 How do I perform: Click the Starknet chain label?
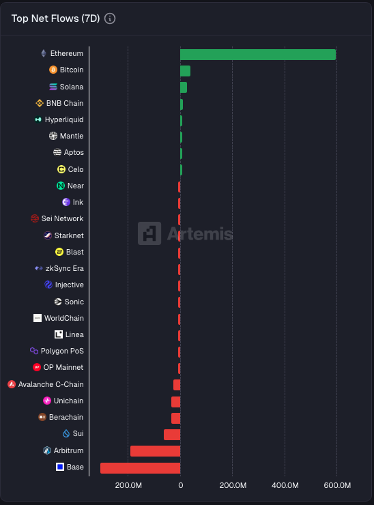tap(69, 235)
